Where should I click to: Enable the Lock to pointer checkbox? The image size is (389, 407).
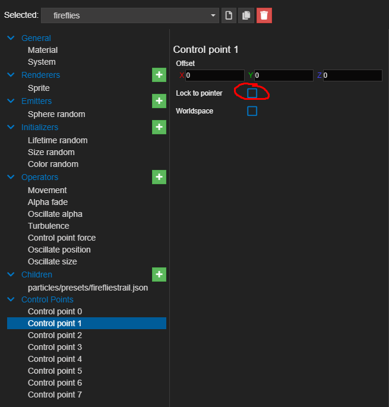pos(252,93)
